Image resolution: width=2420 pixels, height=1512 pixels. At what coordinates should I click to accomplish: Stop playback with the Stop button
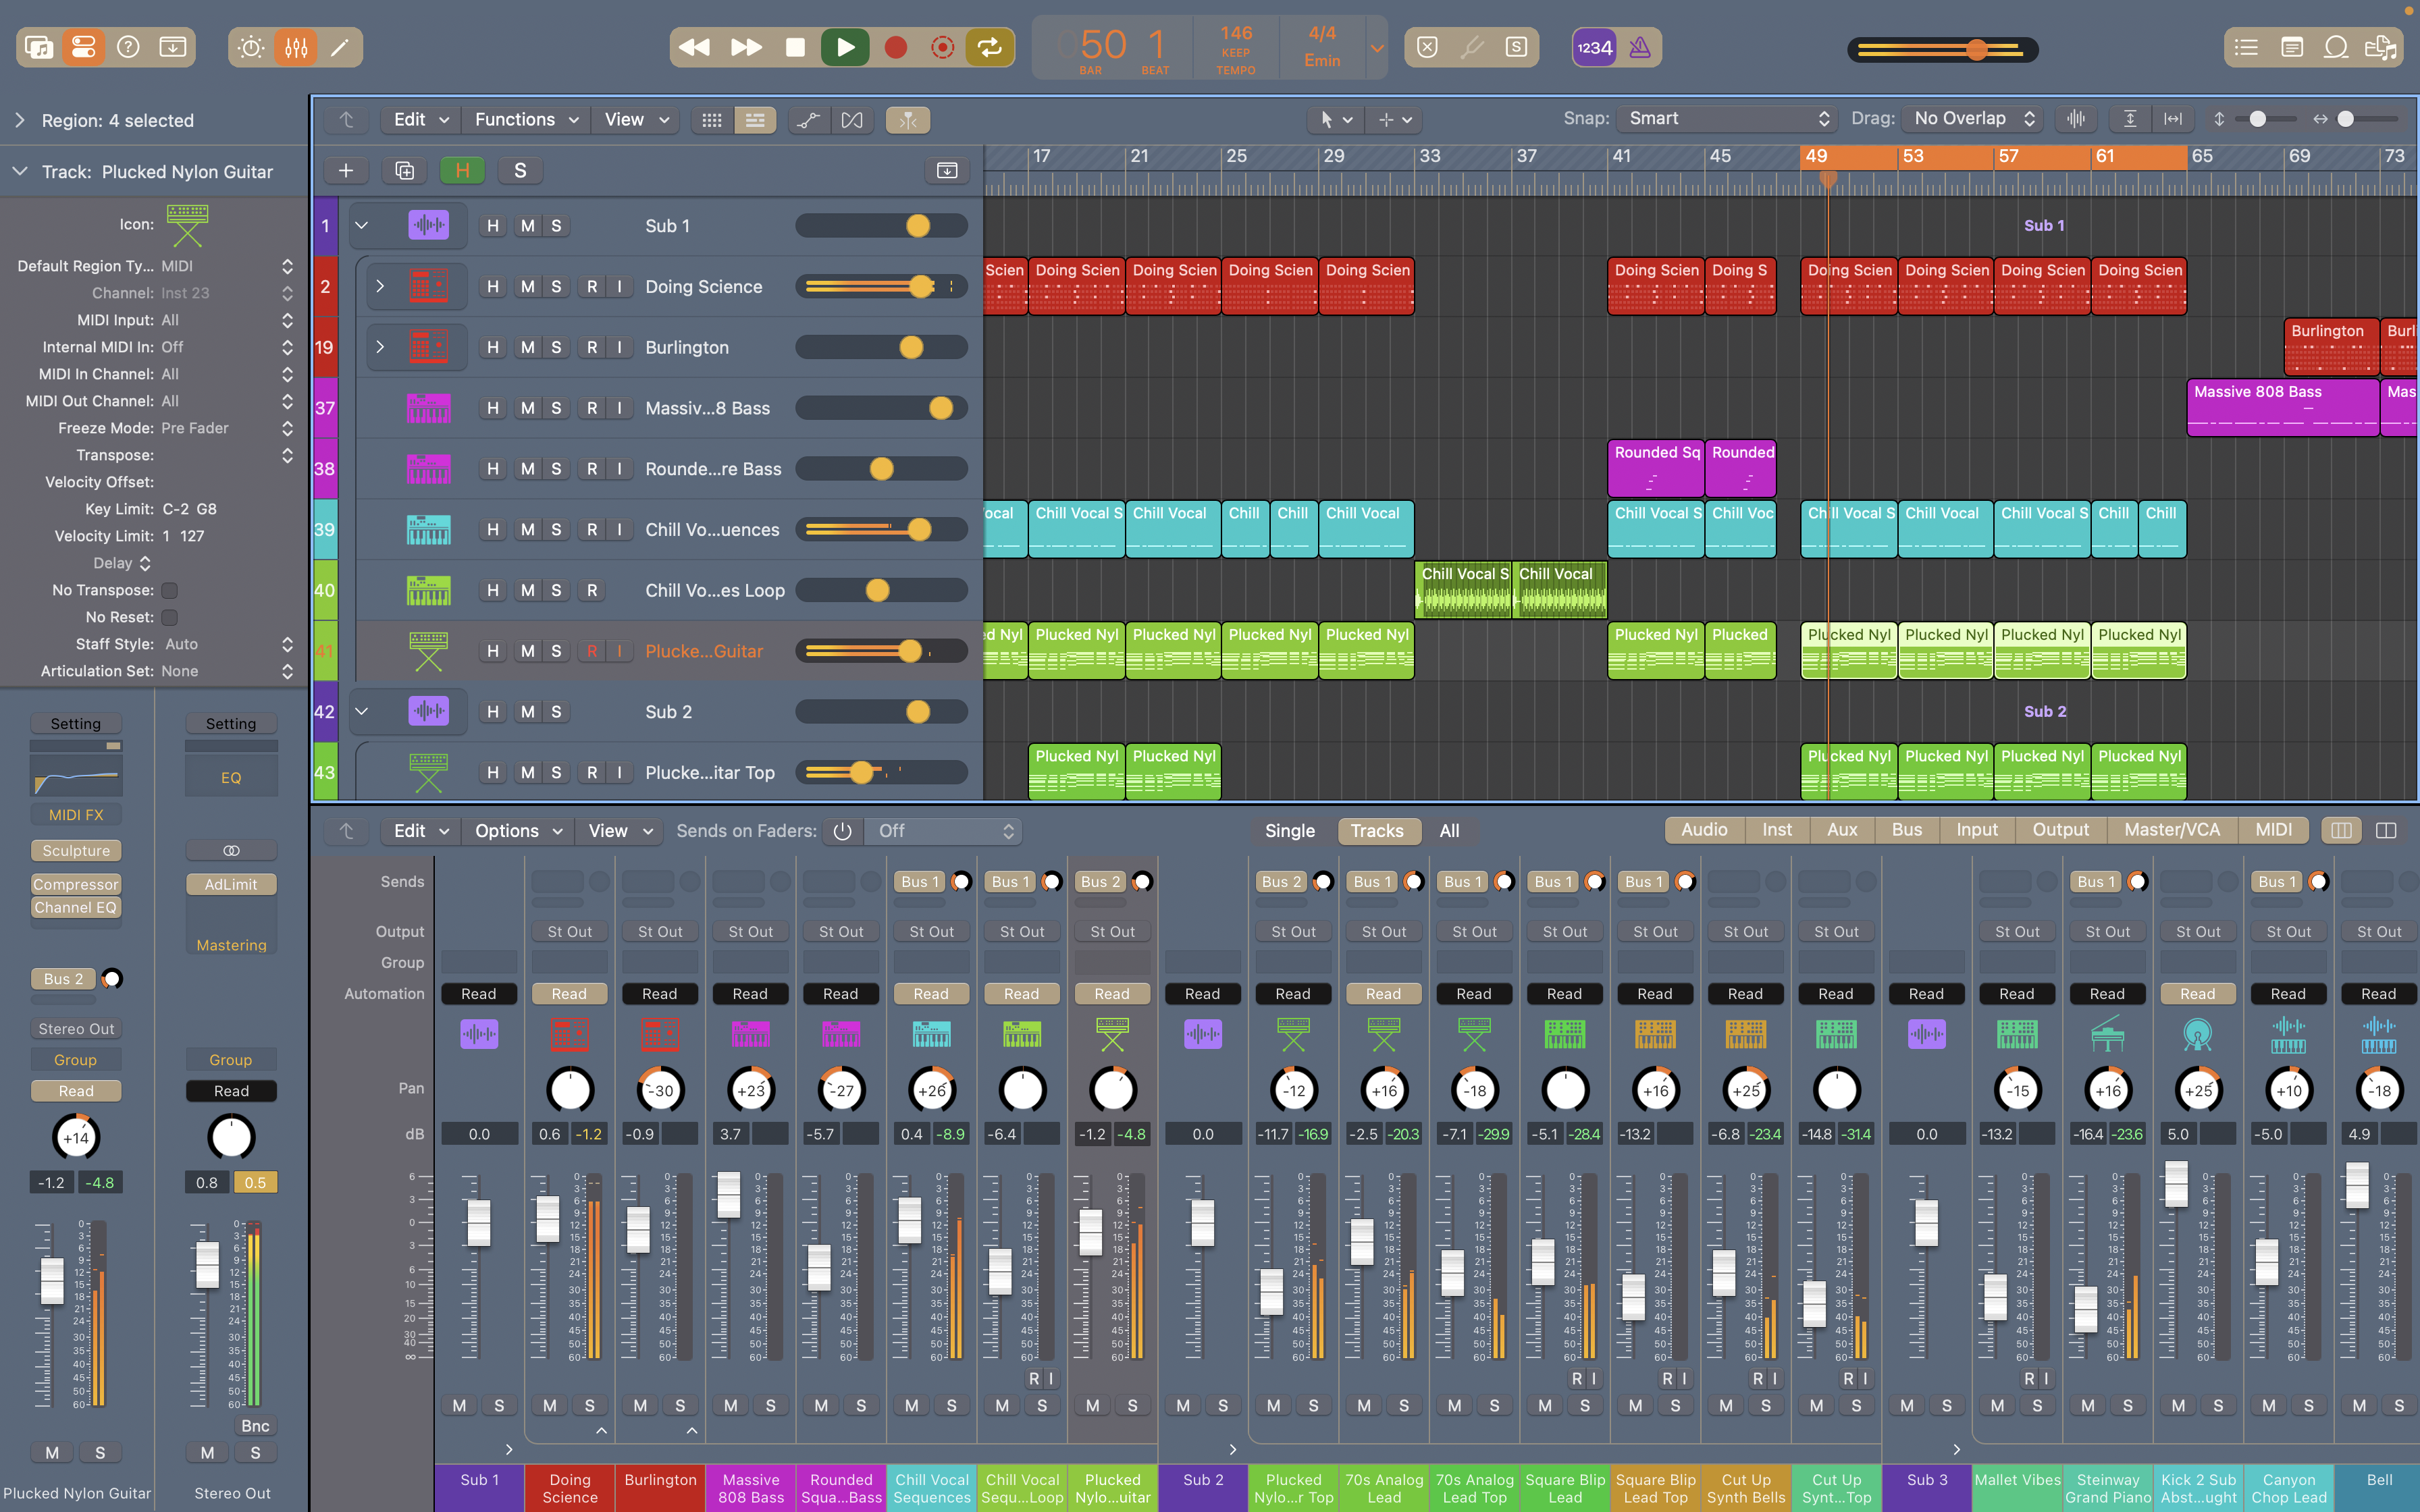795,47
